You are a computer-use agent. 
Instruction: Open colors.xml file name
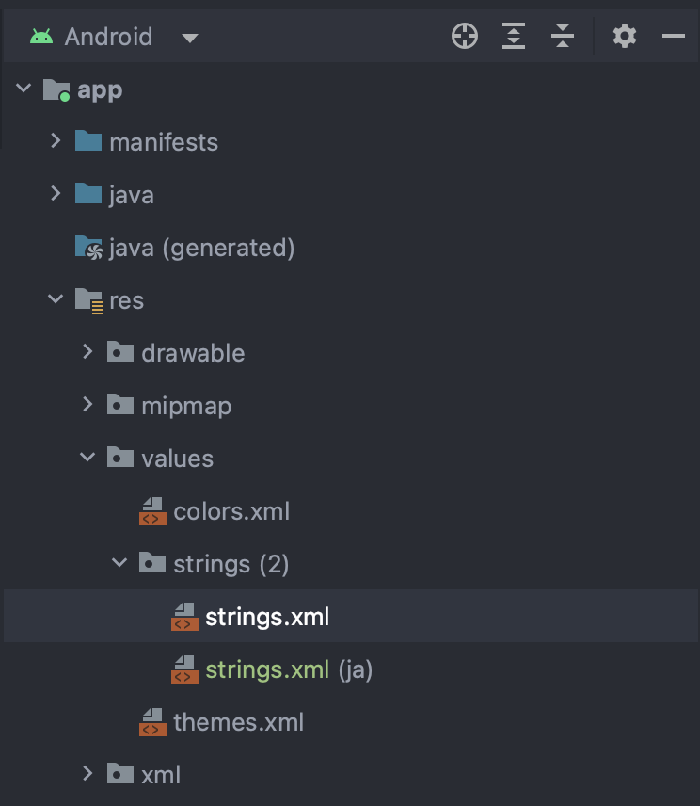231,511
